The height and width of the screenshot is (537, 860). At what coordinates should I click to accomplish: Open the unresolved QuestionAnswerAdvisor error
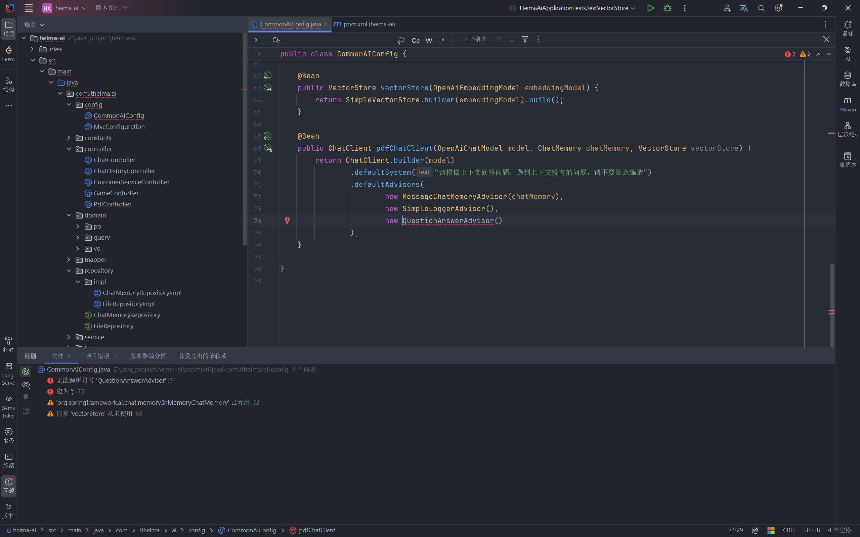coord(111,380)
